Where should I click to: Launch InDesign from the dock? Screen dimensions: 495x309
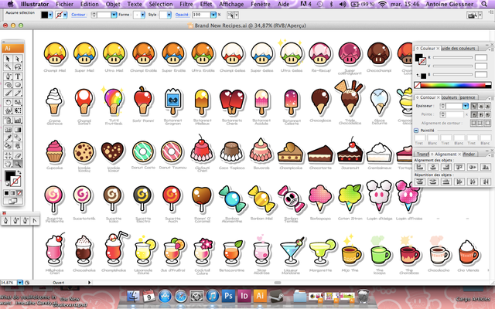pyautogui.click(x=244, y=295)
